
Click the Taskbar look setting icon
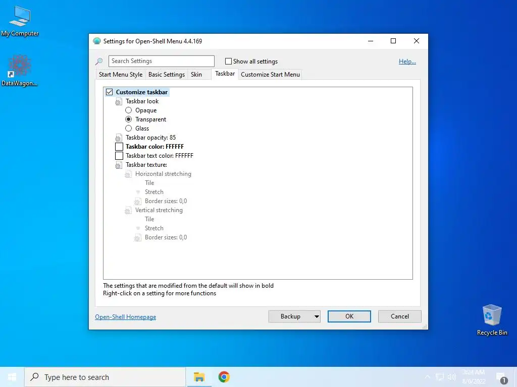(118, 102)
